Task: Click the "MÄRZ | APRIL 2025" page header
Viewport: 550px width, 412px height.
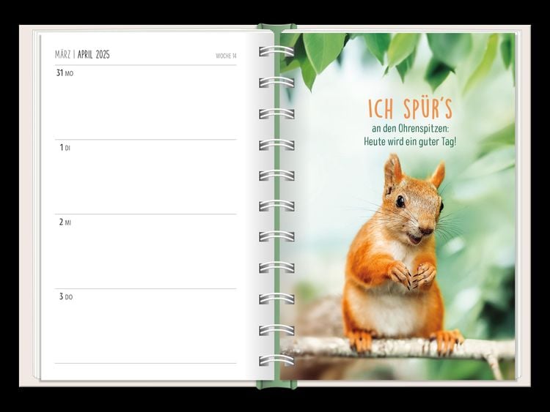Action: [82, 55]
